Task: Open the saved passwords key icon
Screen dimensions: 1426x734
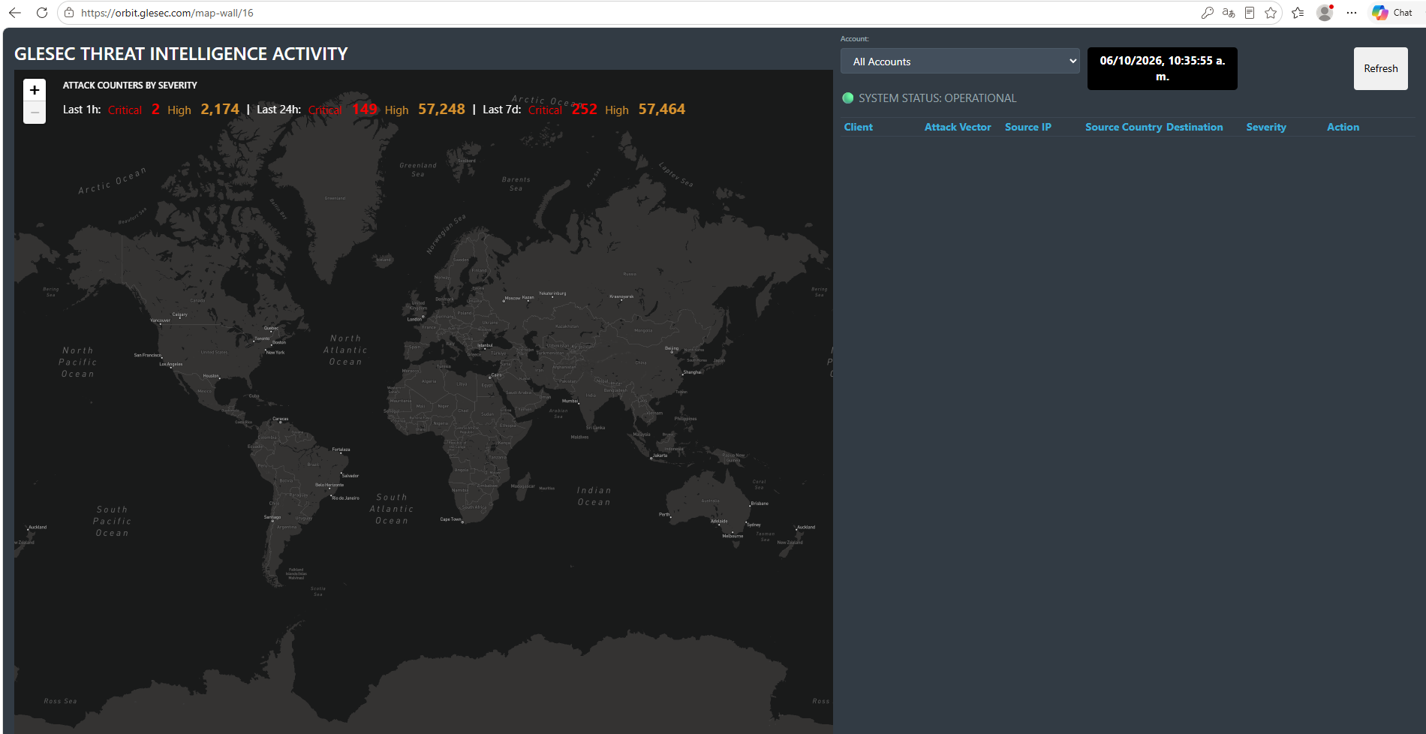Action: click(1207, 13)
